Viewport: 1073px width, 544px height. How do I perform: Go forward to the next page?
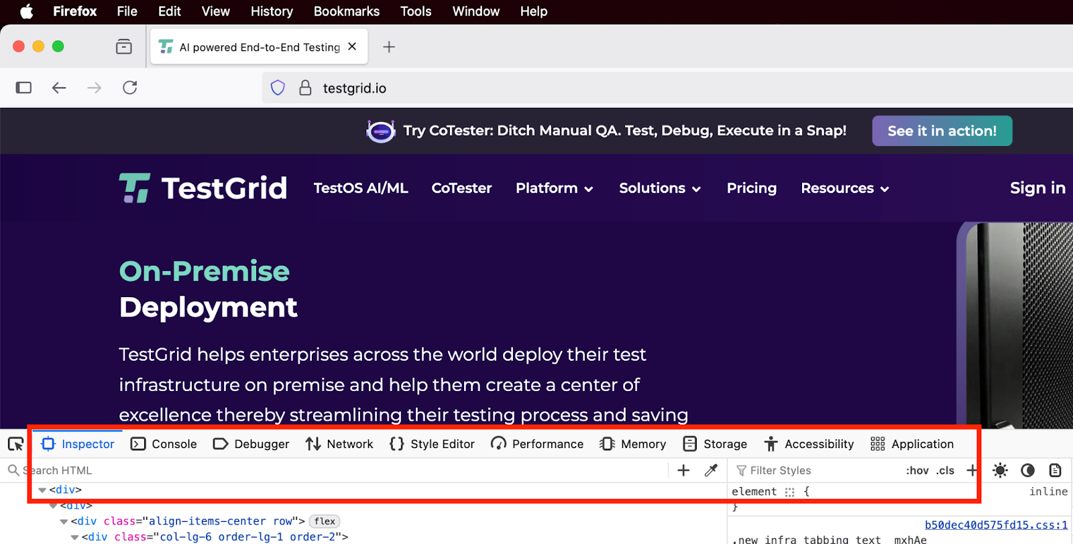click(95, 88)
